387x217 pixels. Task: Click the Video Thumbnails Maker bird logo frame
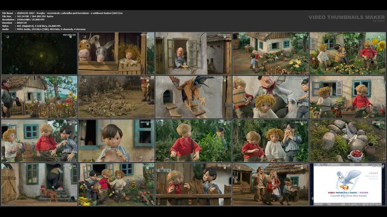(348, 184)
